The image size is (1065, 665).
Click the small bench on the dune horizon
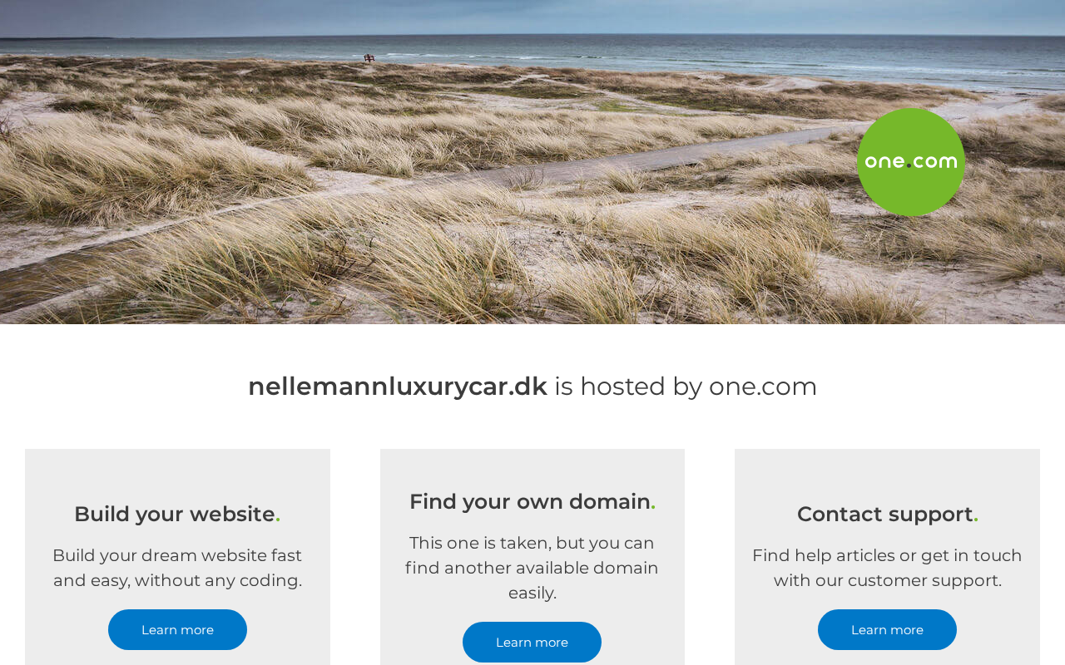(369, 58)
